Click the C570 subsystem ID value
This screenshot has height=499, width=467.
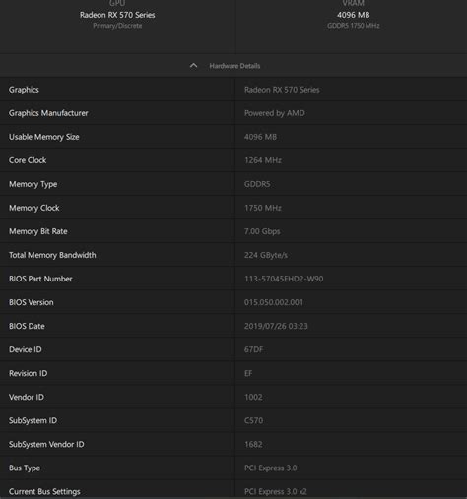tap(253, 420)
